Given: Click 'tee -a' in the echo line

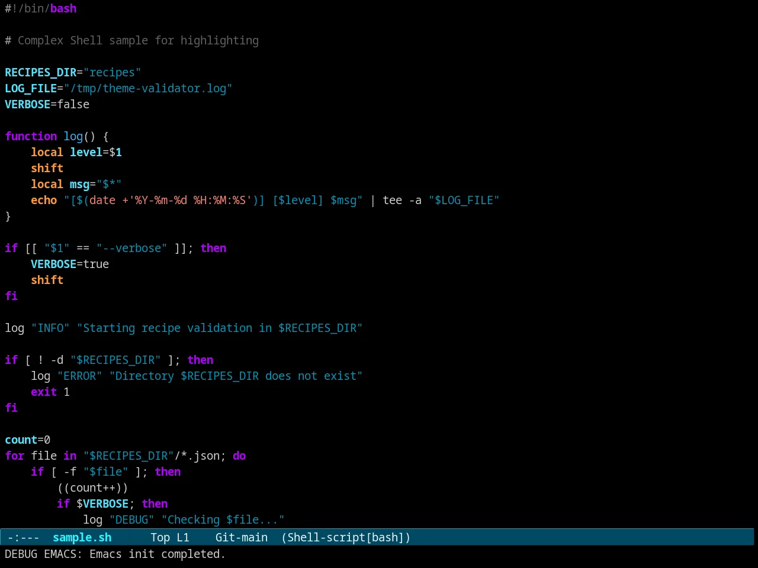Looking at the screenshot, I should [402, 200].
